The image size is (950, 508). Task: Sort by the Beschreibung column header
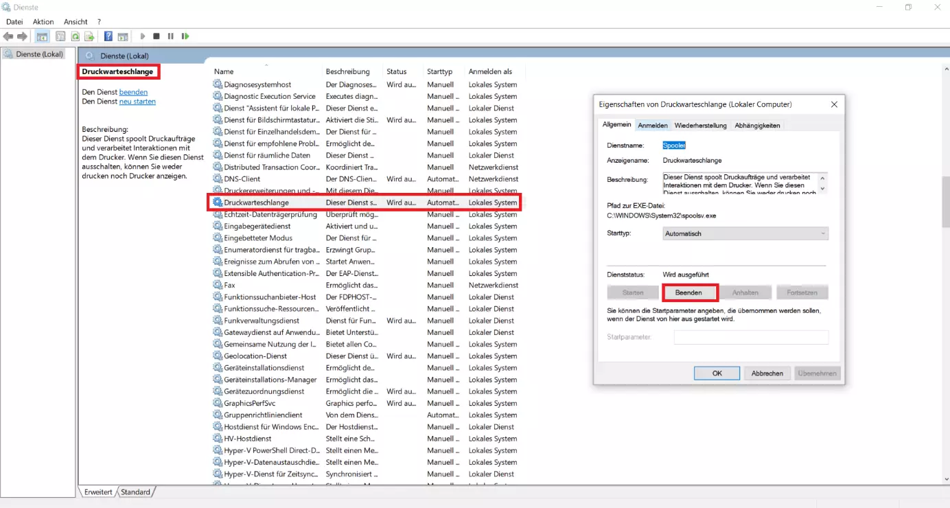(x=353, y=71)
